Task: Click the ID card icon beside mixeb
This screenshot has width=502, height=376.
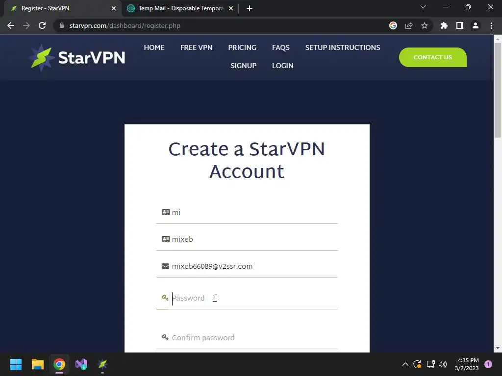Action: coord(166,239)
